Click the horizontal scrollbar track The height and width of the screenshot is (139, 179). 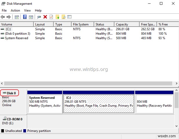click(88, 83)
